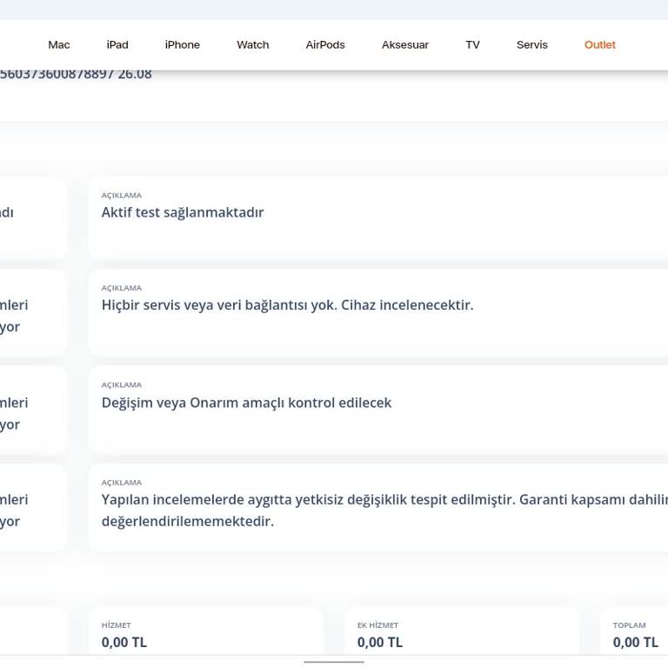Open the Watch category
The image size is (668, 668).
point(253,45)
